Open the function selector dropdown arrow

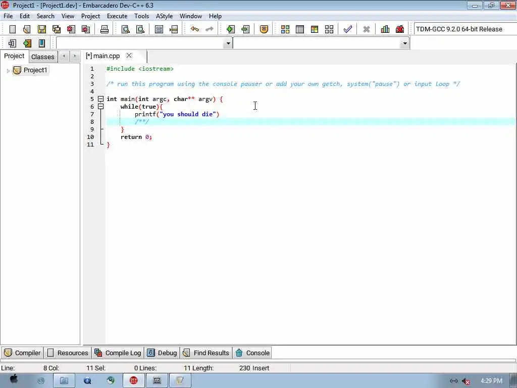click(404, 43)
